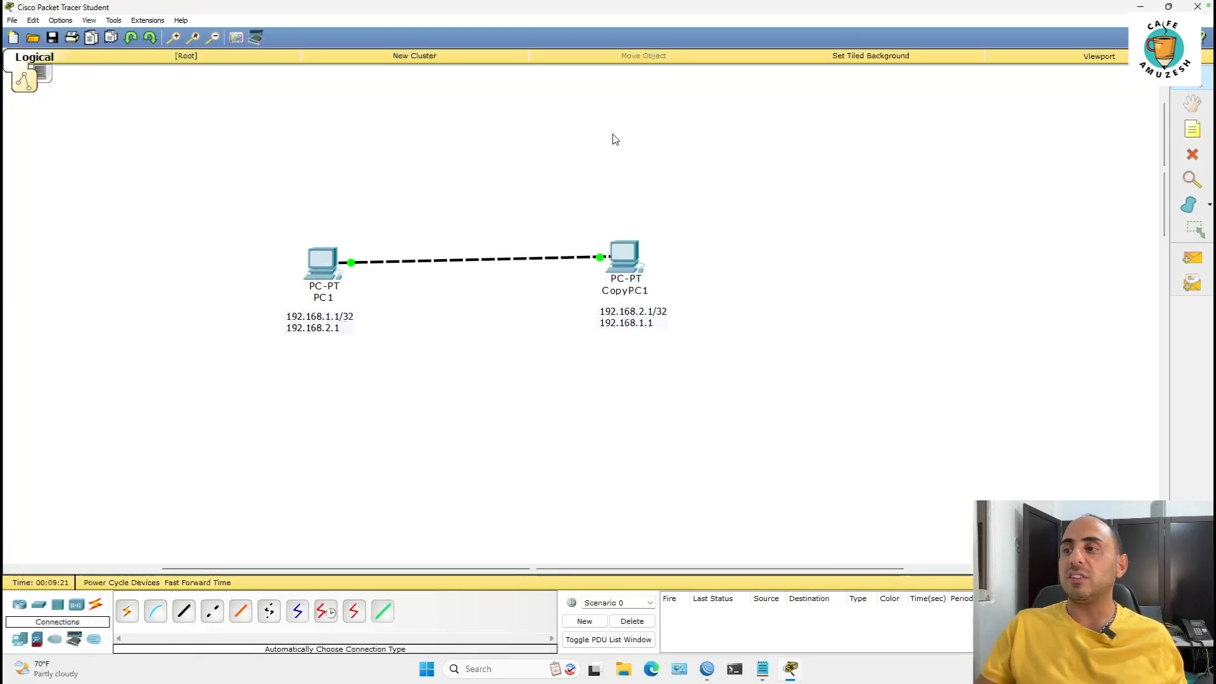Open the Extensions menu
Viewport: 1216px width, 684px height.
(x=148, y=20)
